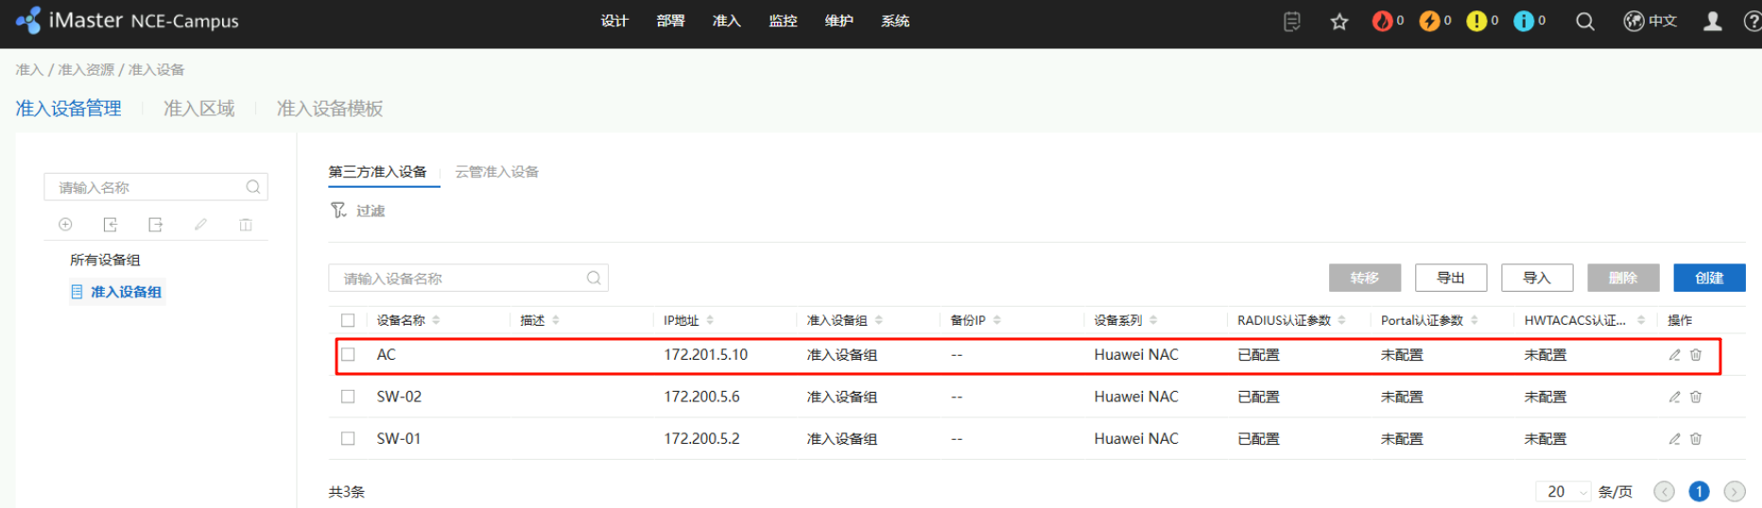Open the 20 per page dropdown
The image size is (1762, 508).
pyautogui.click(x=1563, y=492)
